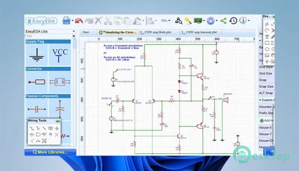Click the rotate and flip icon
Screen dimensions: 299x171
[137, 21]
